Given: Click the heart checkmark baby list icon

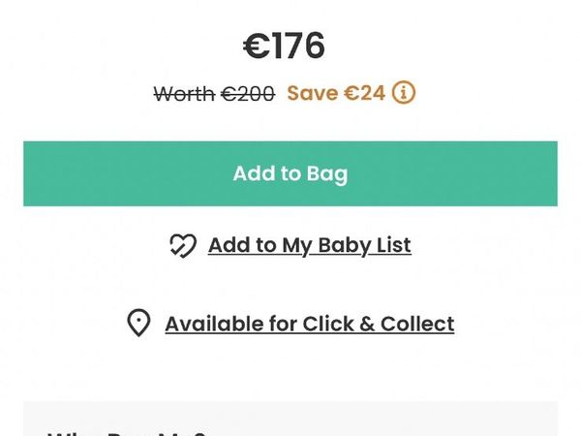Looking at the screenshot, I should pyautogui.click(x=183, y=245).
